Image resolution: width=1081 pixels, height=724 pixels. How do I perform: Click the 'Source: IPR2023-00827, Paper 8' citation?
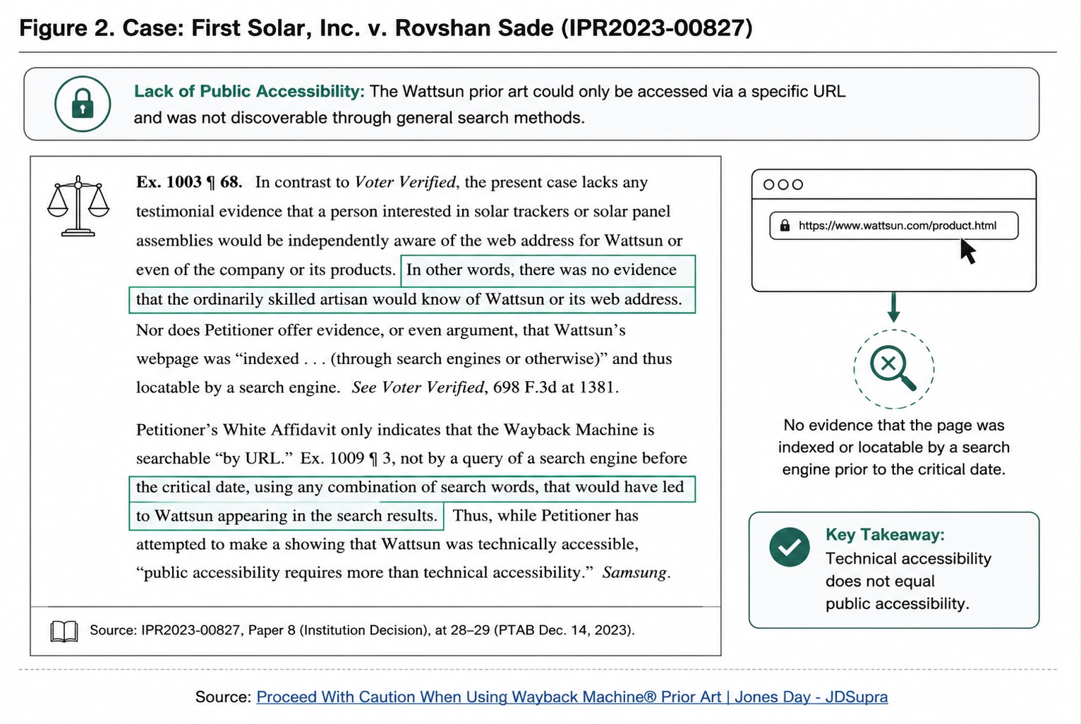pos(362,630)
